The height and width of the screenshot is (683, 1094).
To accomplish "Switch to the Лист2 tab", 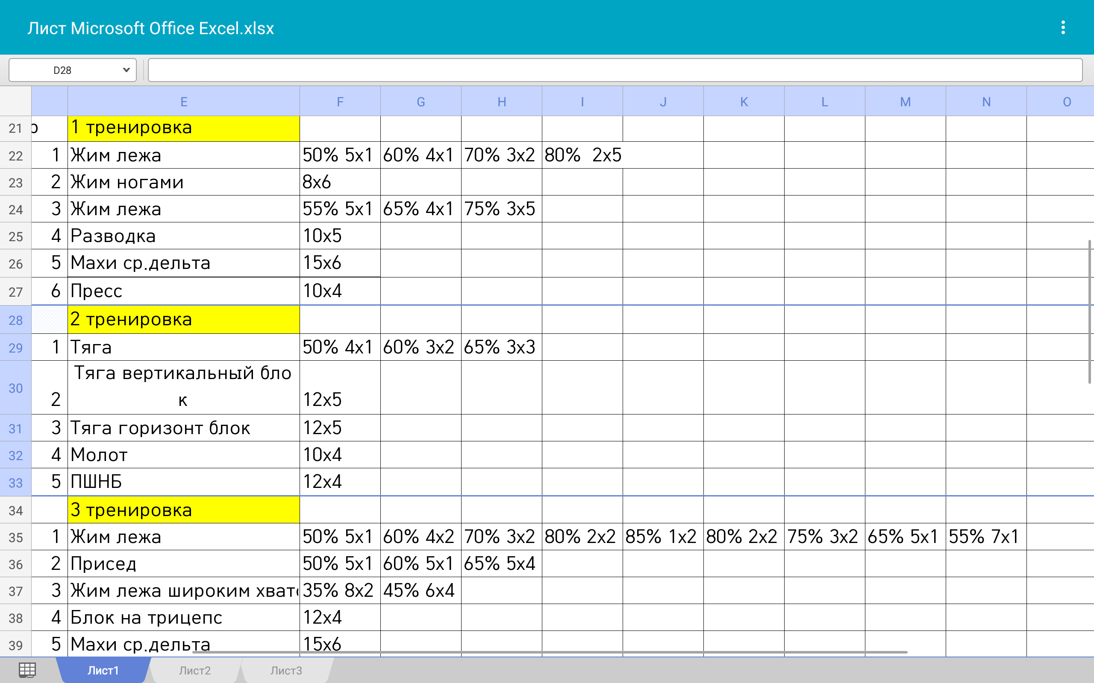I will [194, 670].
